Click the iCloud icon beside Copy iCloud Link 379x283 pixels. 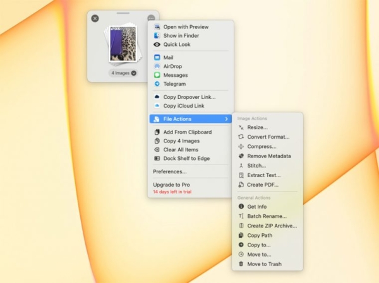tap(157, 106)
